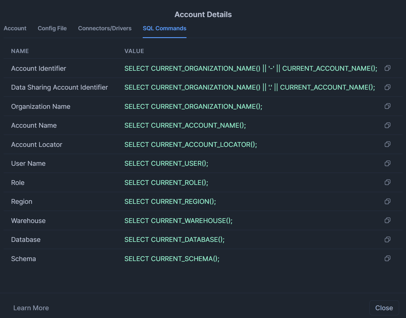Click the Schema row label

(x=23, y=259)
